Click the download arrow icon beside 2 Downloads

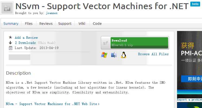pyautogui.click(x=10, y=43)
